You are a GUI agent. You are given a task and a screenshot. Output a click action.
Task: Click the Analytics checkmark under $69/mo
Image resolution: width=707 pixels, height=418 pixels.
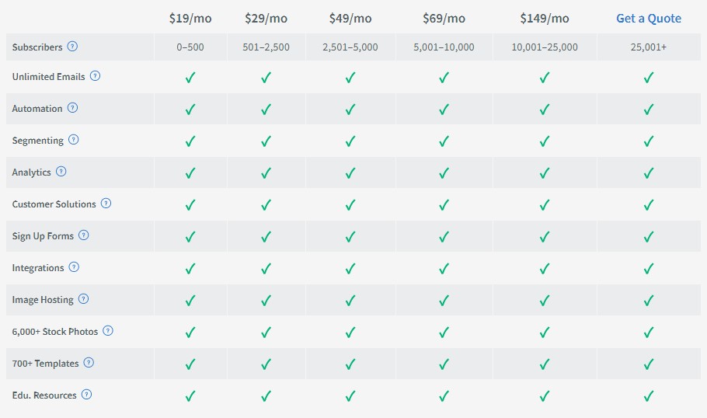pyautogui.click(x=444, y=173)
